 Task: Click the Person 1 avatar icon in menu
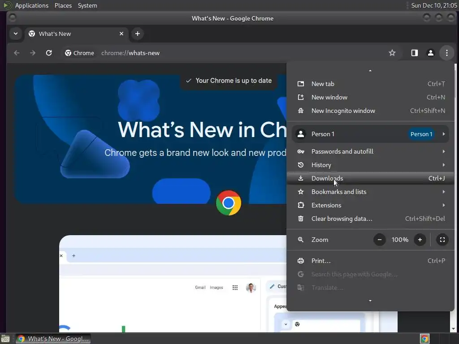coord(301,134)
